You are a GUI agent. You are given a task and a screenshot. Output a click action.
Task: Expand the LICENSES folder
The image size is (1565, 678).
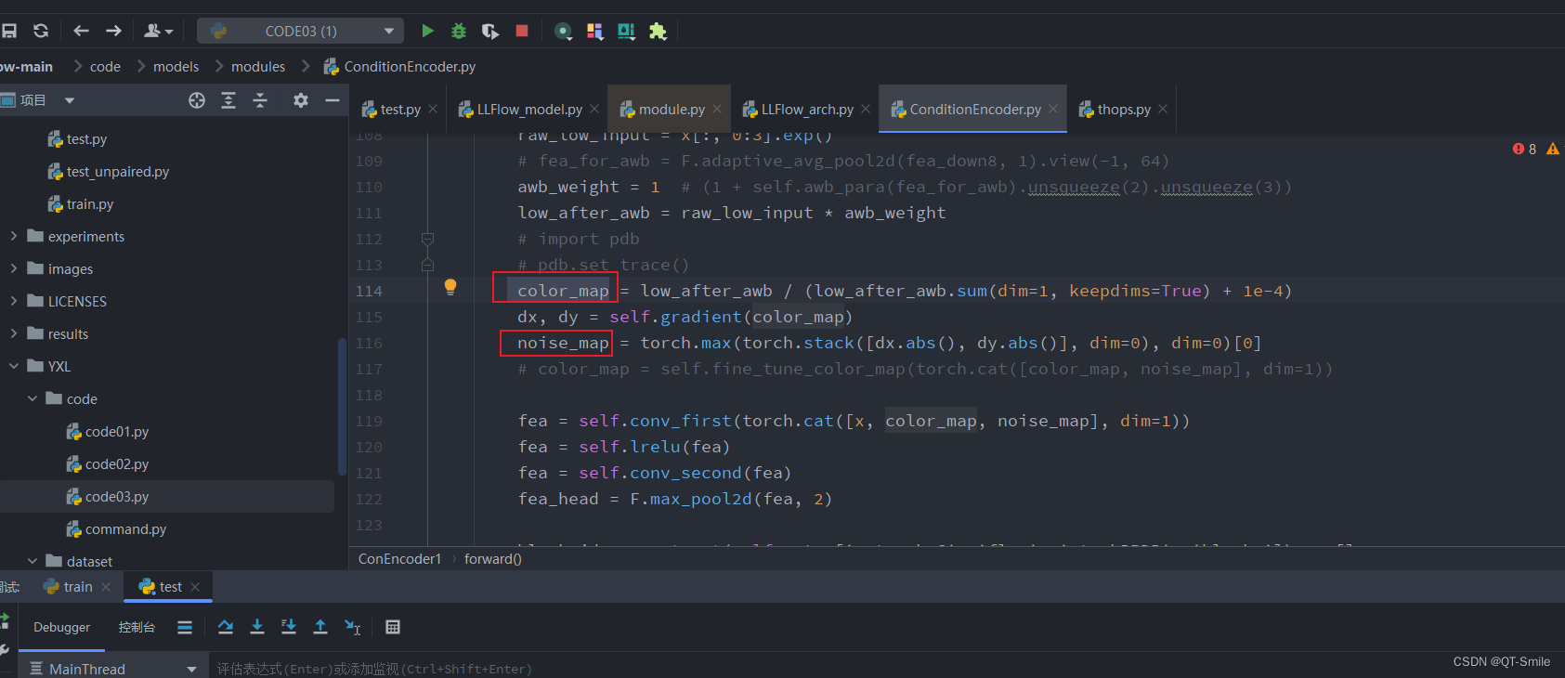(x=13, y=301)
